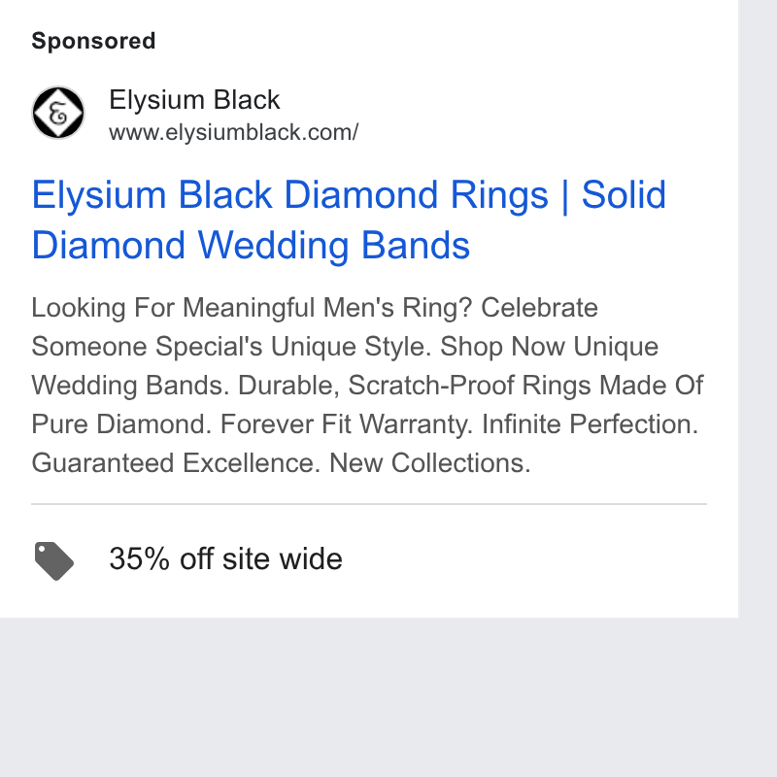Screen dimensions: 777x777
Task: Click the "Guaranteed Excellence. New Collections." line
Action: pos(281,463)
